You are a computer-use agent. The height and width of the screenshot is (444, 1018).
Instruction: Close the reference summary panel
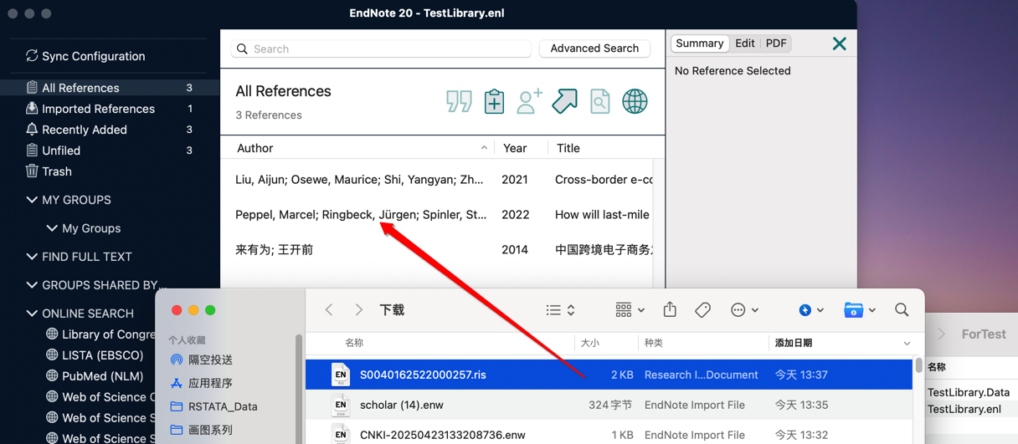pyautogui.click(x=839, y=43)
